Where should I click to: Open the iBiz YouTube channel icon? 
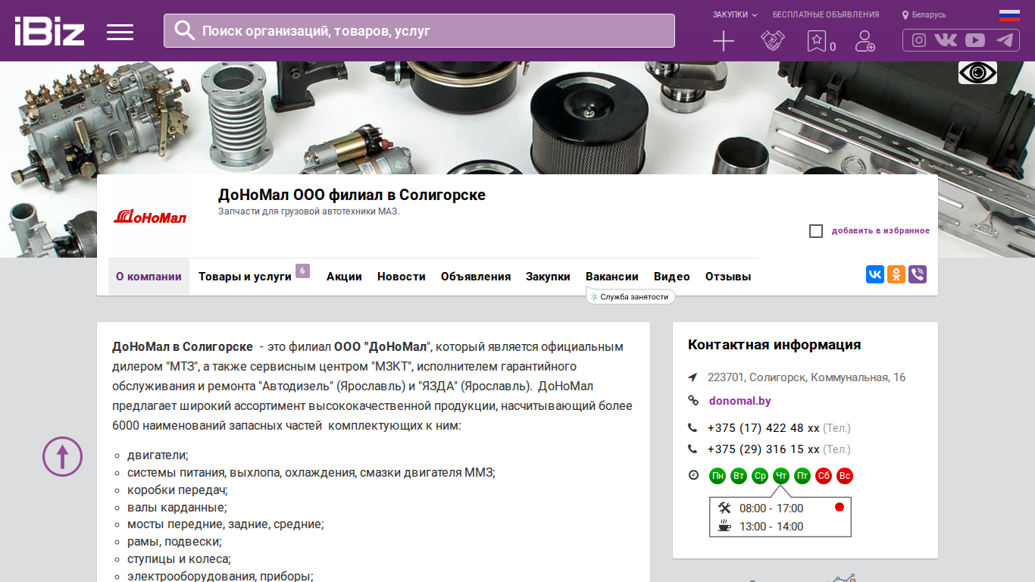(x=975, y=40)
